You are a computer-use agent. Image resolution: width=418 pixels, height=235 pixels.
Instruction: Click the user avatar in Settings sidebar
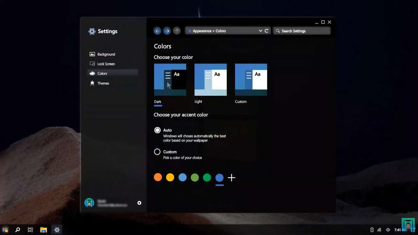click(x=89, y=203)
